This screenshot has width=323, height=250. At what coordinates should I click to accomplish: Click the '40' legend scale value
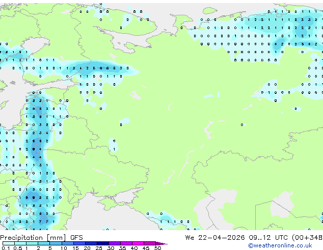tap(134, 248)
